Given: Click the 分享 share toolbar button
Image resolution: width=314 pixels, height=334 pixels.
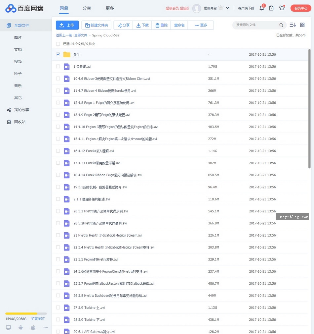Looking at the screenshot, I should point(123,25).
